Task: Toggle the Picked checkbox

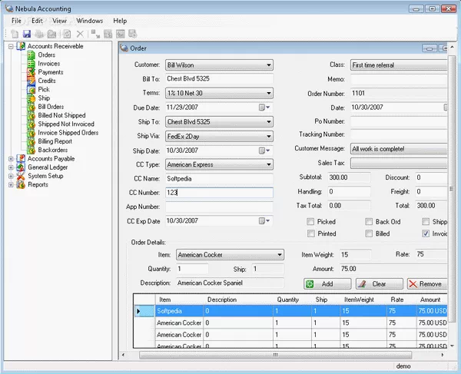Action: pyautogui.click(x=310, y=221)
